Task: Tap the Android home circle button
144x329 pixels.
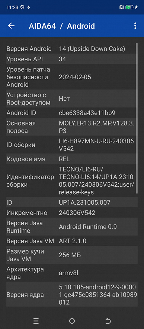Action: [x=72, y=321]
